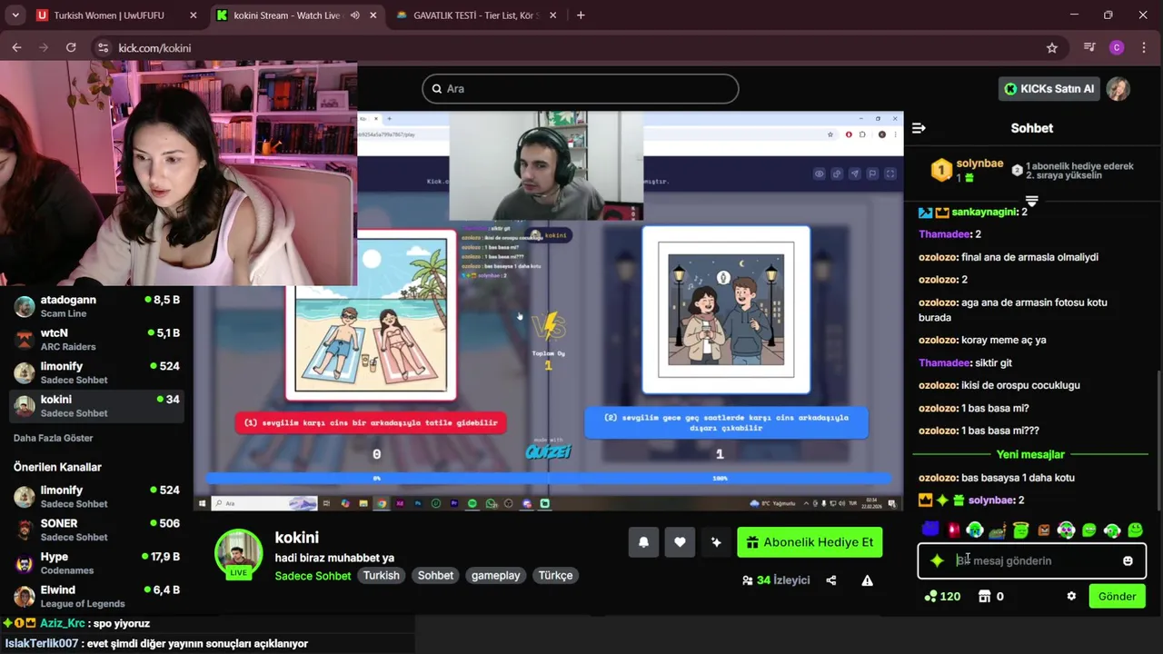Click the Abonelik Hediye Et button

pyautogui.click(x=810, y=542)
